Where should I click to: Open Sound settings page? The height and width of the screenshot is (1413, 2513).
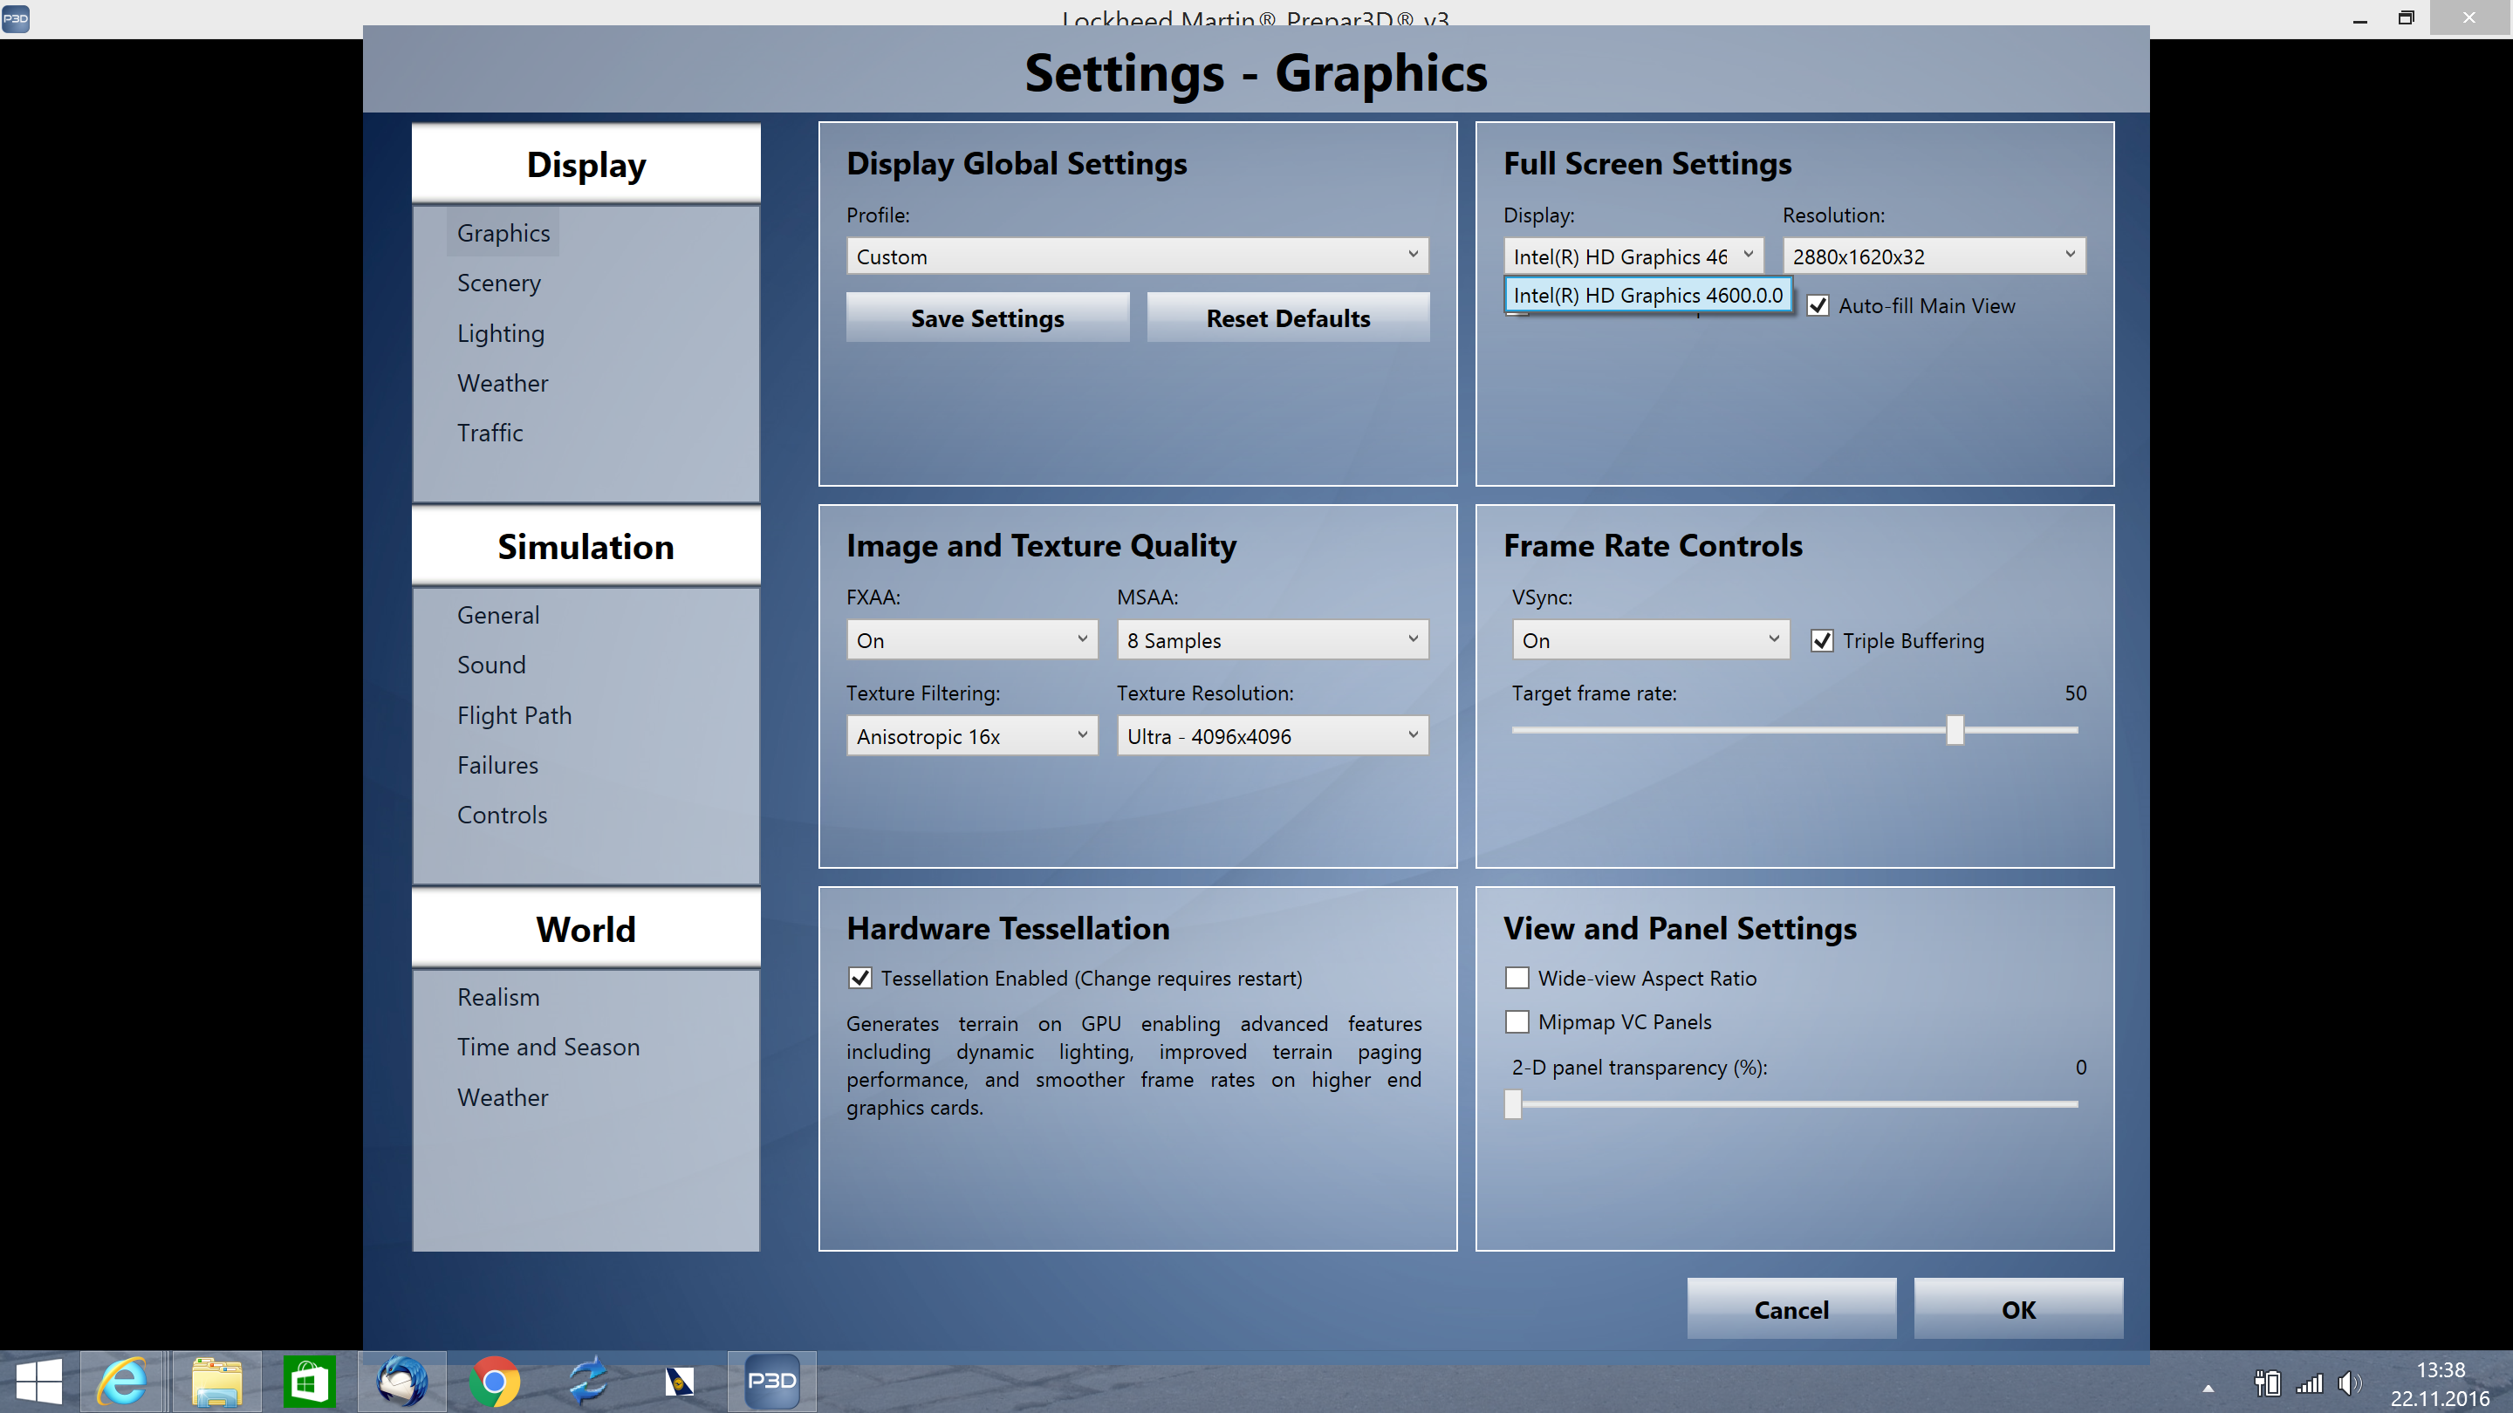click(x=490, y=665)
